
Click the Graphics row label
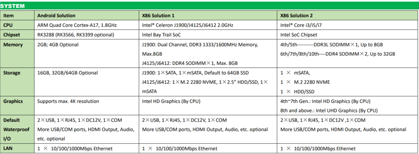pyautogui.click(x=13, y=101)
